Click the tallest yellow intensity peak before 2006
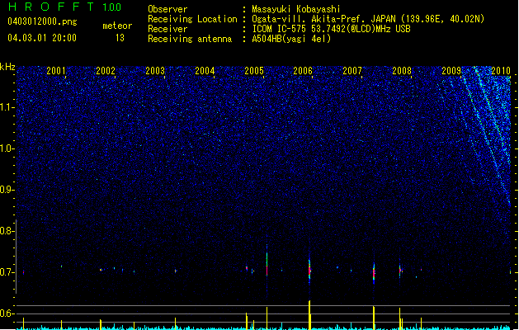Viewport: 519px width, 330px height. 309,314
